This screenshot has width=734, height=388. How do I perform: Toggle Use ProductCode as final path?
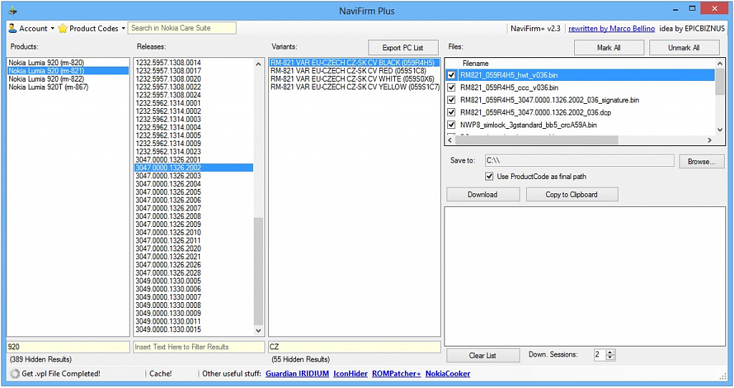[489, 176]
